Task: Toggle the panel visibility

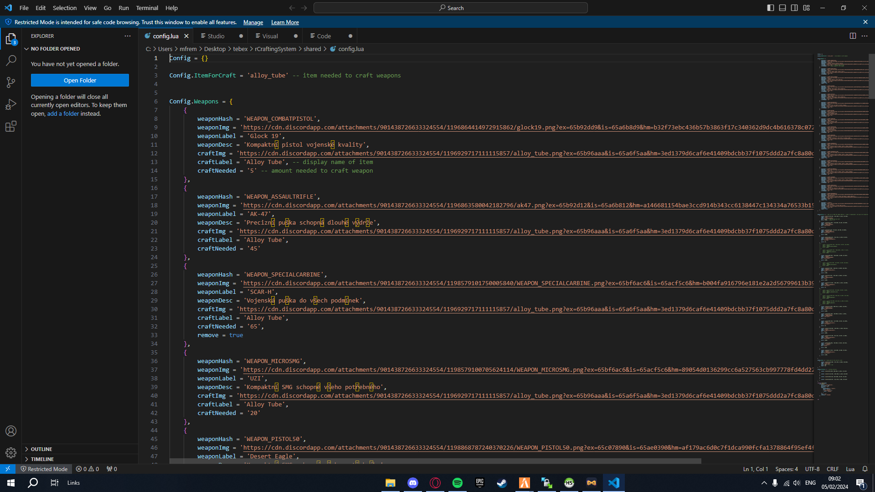Action: (x=782, y=8)
